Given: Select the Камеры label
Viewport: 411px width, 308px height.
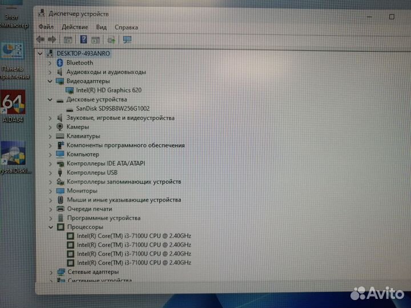Looking at the screenshot, I should point(78,127).
